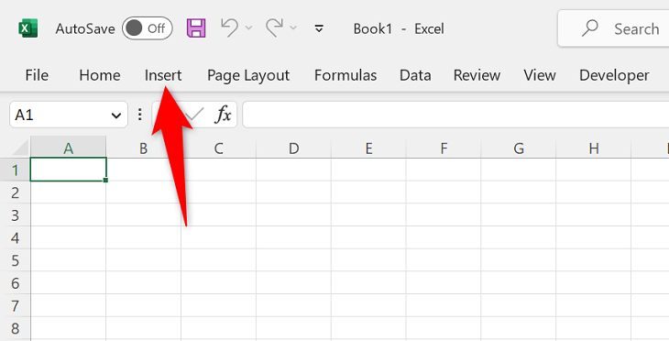669x341 pixels.
Task: Open the Customize Quick Access Toolbar menu
Action: coord(319,28)
